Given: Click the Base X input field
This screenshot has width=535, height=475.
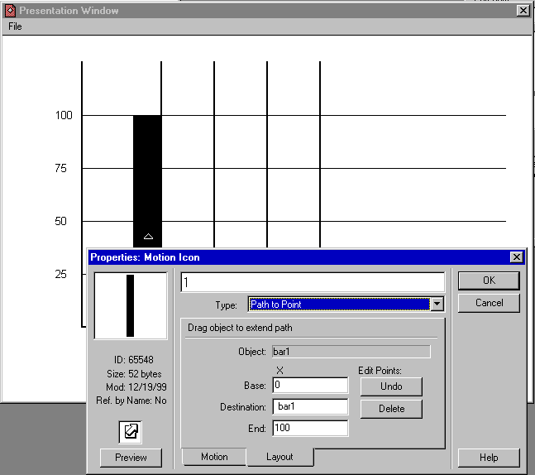Looking at the screenshot, I should (310, 385).
